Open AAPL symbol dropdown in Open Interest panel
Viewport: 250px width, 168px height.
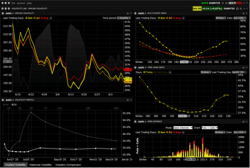pyautogui.click(x=142, y=122)
